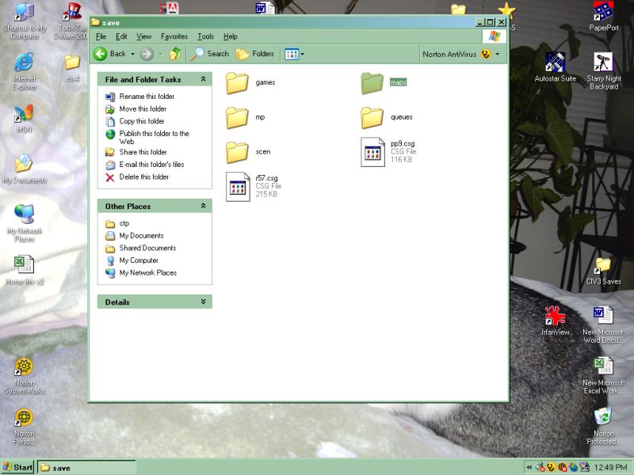The height and width of the screenshot is (475, 634).
Task: Select the queues folder icon
Action: click(x=372, y=118)
